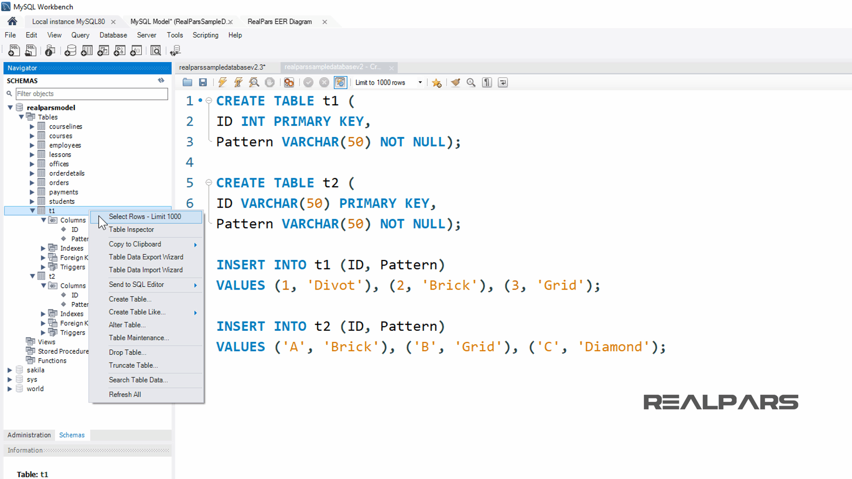The height and width of the screenshot is (479, 852).
Task: Open Send to SQL Editor submenu
Action: (146, 284)
